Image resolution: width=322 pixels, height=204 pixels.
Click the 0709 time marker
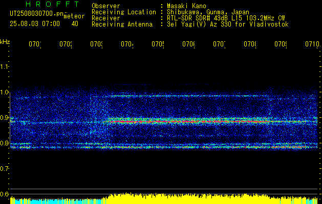pyautogui.click(x=281, y=44)
